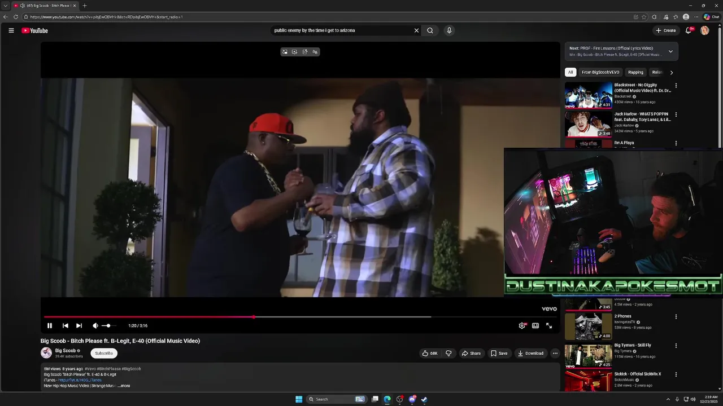Screen dimensions: 723x406
Task: Open options menu for No Diggity
Action: pyautogui.click(x=676, y=86)
